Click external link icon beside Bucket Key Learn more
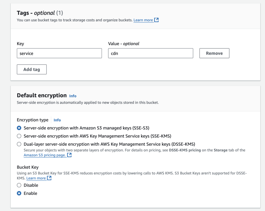 (x=49, y=178)
